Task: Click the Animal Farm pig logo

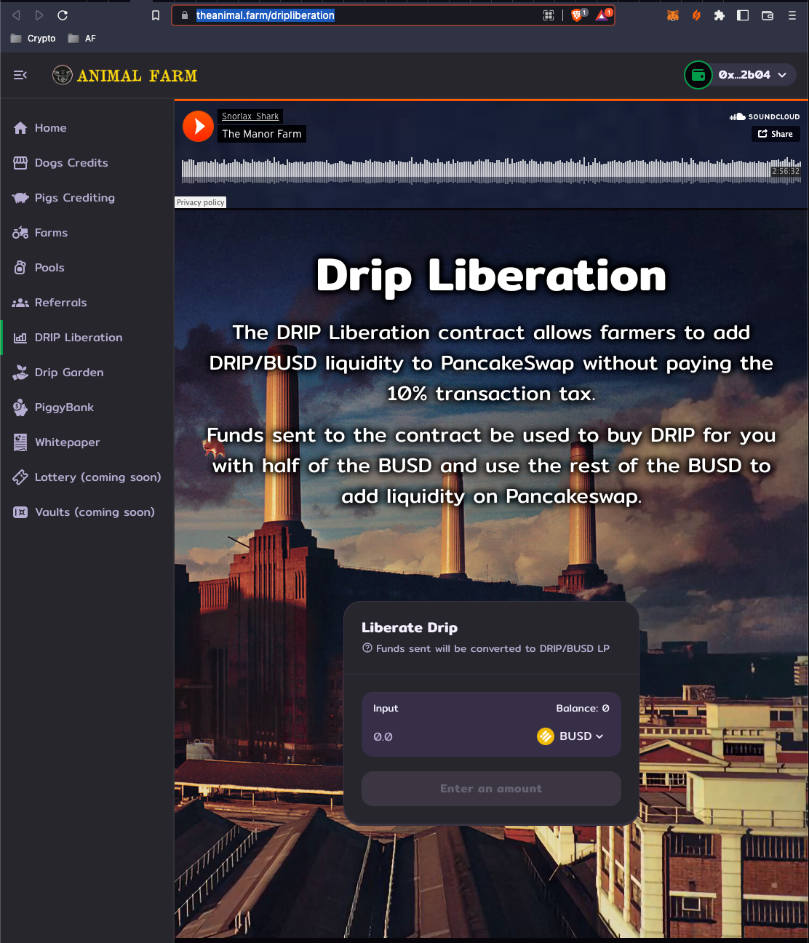Action: [63, 75]
